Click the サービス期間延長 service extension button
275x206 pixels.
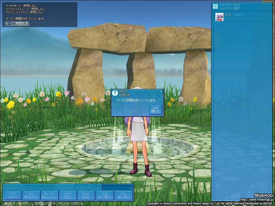coord(17,24)
